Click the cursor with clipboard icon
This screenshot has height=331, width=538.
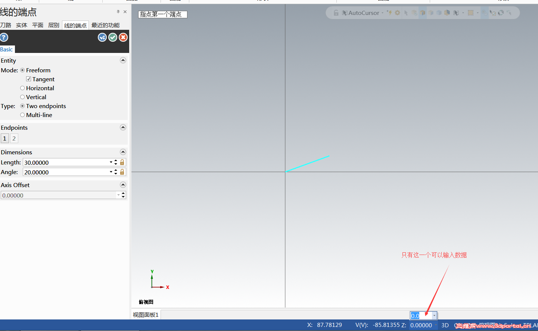click(x=493, y=13)
